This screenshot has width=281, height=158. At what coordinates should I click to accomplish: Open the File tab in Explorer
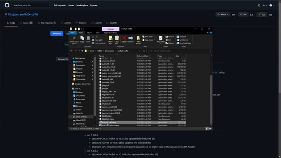[72, 33]
